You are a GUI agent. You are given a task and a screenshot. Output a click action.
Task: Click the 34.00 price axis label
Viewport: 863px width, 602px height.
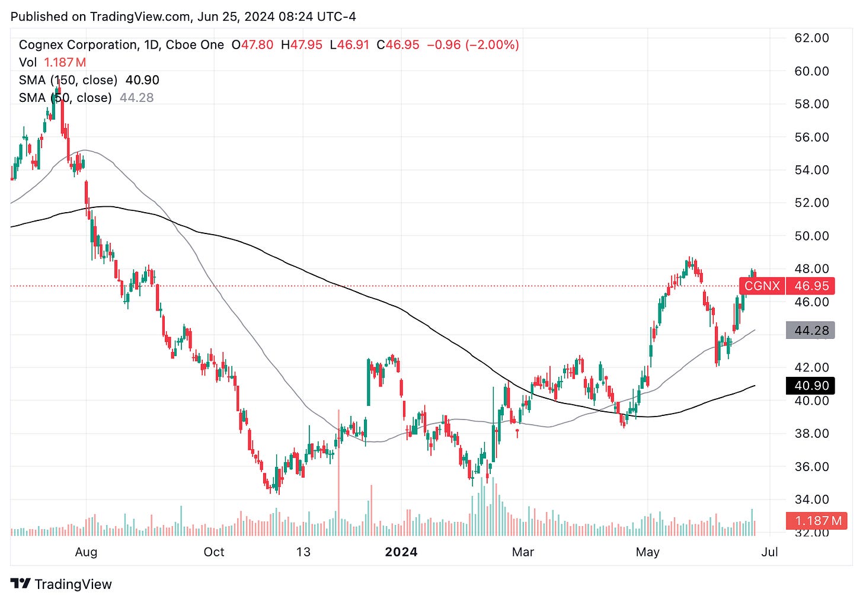pos(811,499)
